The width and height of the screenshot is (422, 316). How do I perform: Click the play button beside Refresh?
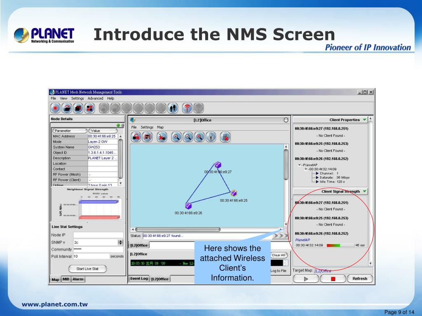pyautogui.click(x=306, y=279)
